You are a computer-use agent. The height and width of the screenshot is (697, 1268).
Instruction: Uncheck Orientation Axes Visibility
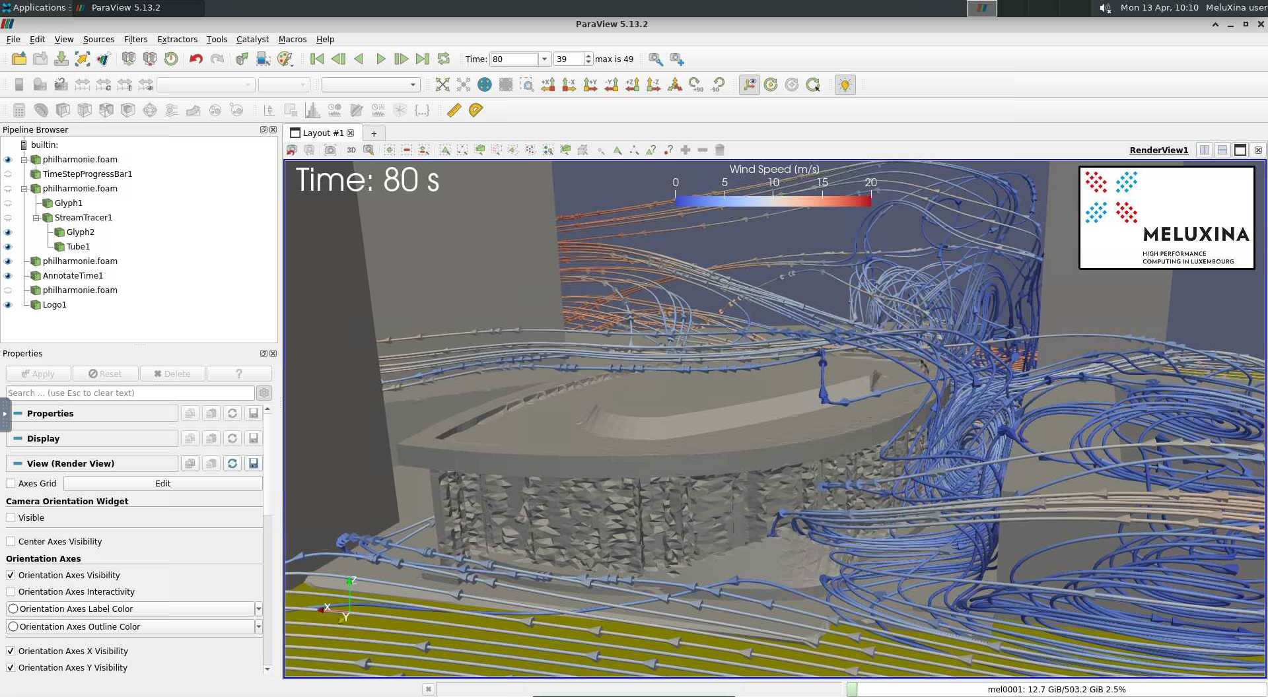click(x=11, y=576)
